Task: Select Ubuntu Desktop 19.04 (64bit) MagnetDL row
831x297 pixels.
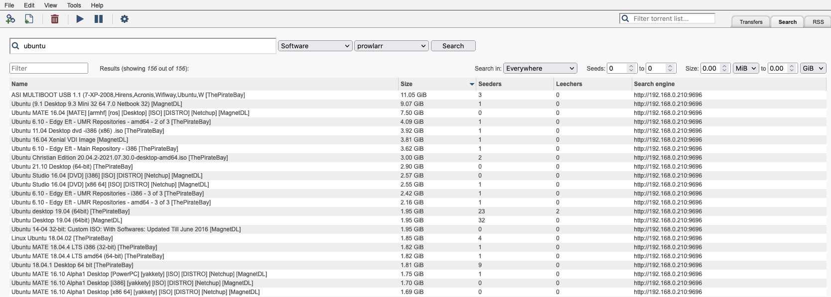Action: point(417,220)
